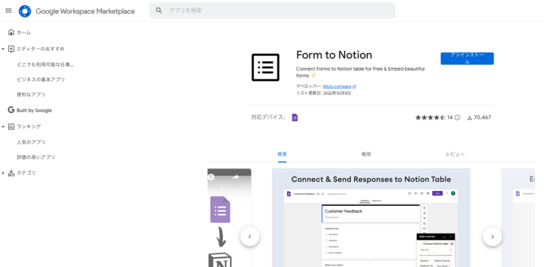Show next screenshot with right arrow
Viewport: 544px width, 267px height.
tap(492, 237)
